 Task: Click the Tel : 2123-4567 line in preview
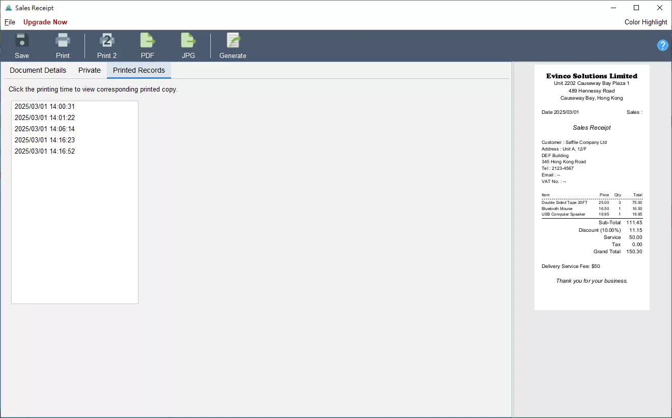pos(557,168)
